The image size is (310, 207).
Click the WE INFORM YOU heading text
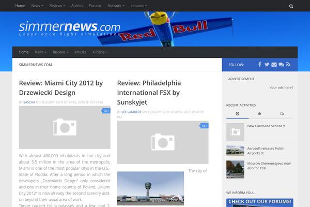click(241, 193)
